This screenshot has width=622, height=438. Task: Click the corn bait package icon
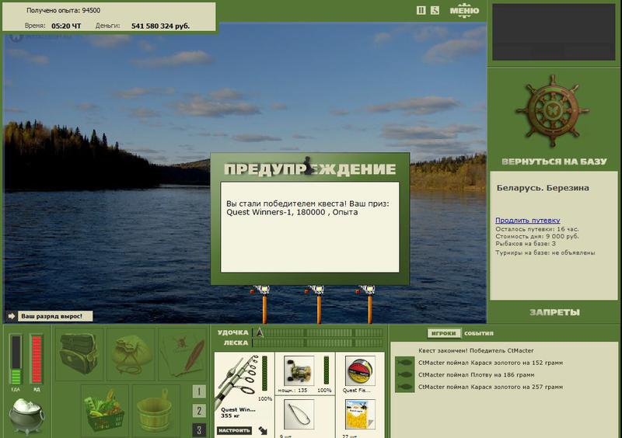tap(360, 415)
